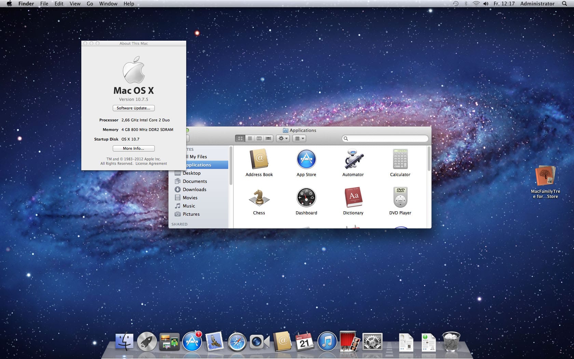Open the Chess application icon
The height and width of the screenshot is (359, 574).
pos(259,198)
